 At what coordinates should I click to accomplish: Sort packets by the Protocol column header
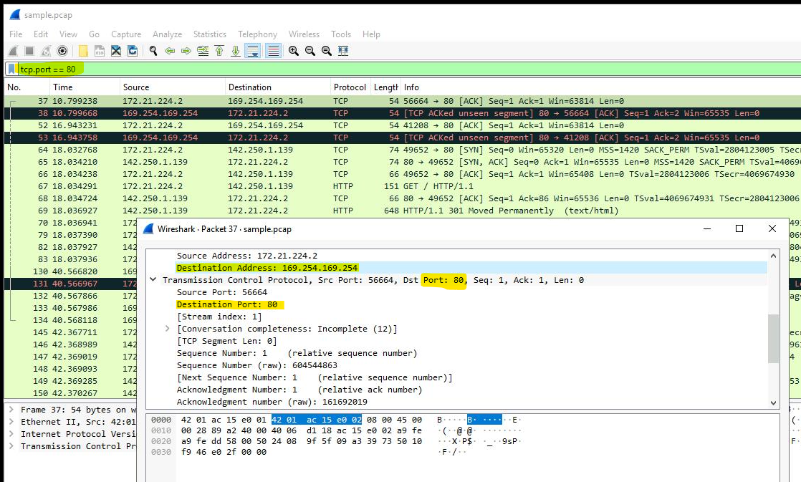349,87
